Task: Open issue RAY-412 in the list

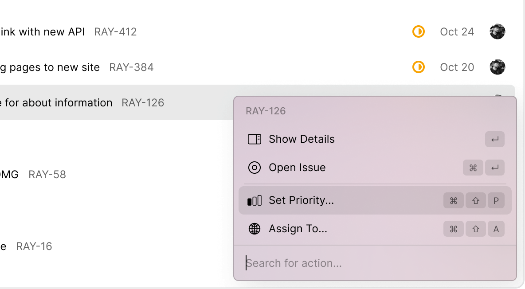Action: 116,32
